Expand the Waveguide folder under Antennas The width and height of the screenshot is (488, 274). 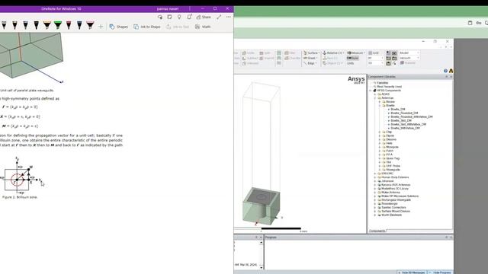380,170
